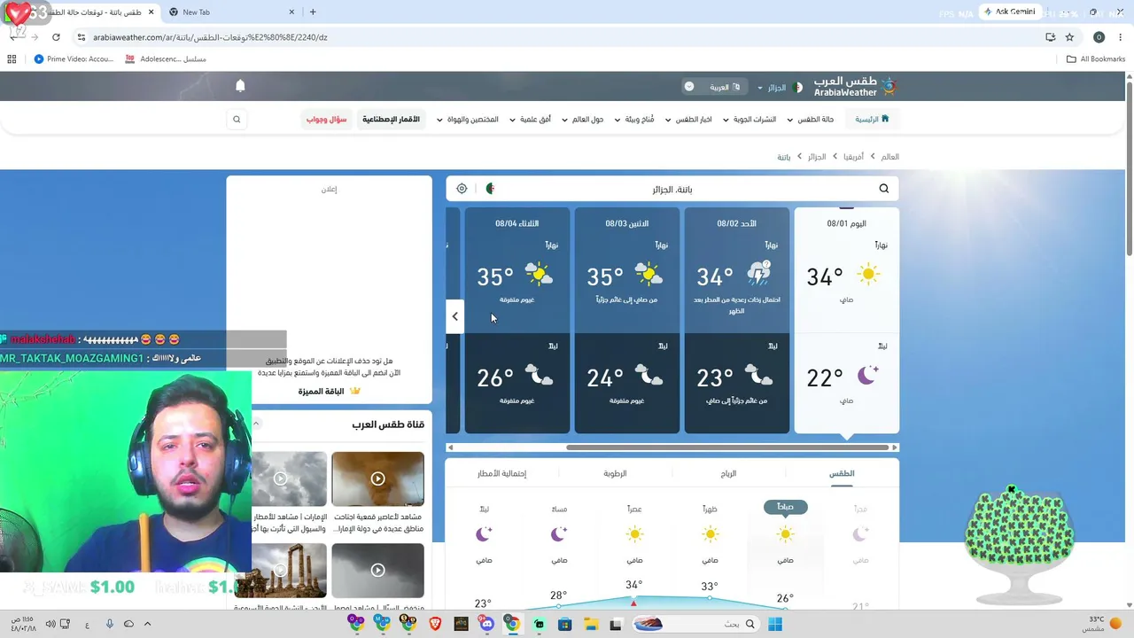The width and height of the screenshot is (1134, 638).
Task: Switch to the إحتمالية الأمطار rain tab
Action: (x=501, y=474)
